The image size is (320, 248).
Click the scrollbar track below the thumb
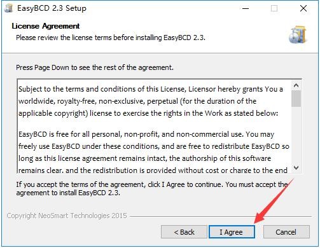click(x=296, y=135)
